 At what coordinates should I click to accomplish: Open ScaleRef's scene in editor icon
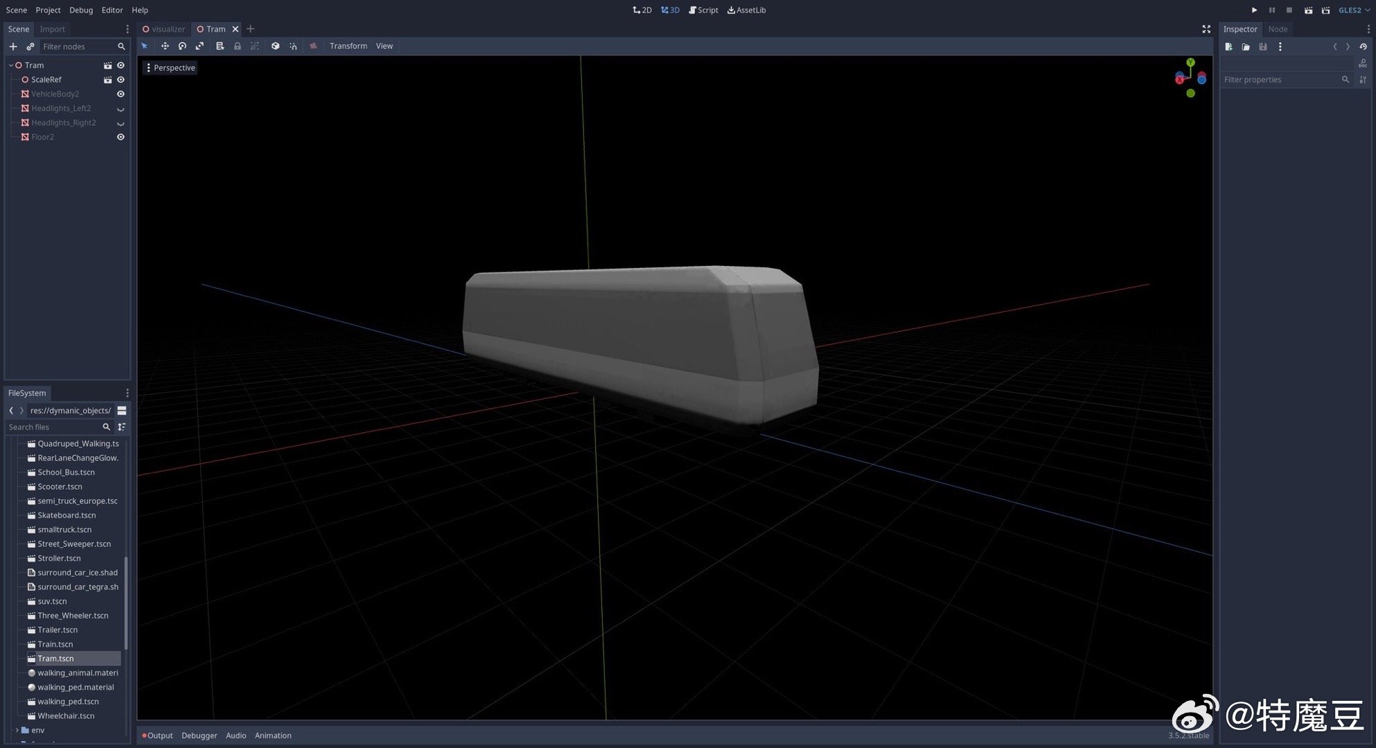click(x=107, y=80)
